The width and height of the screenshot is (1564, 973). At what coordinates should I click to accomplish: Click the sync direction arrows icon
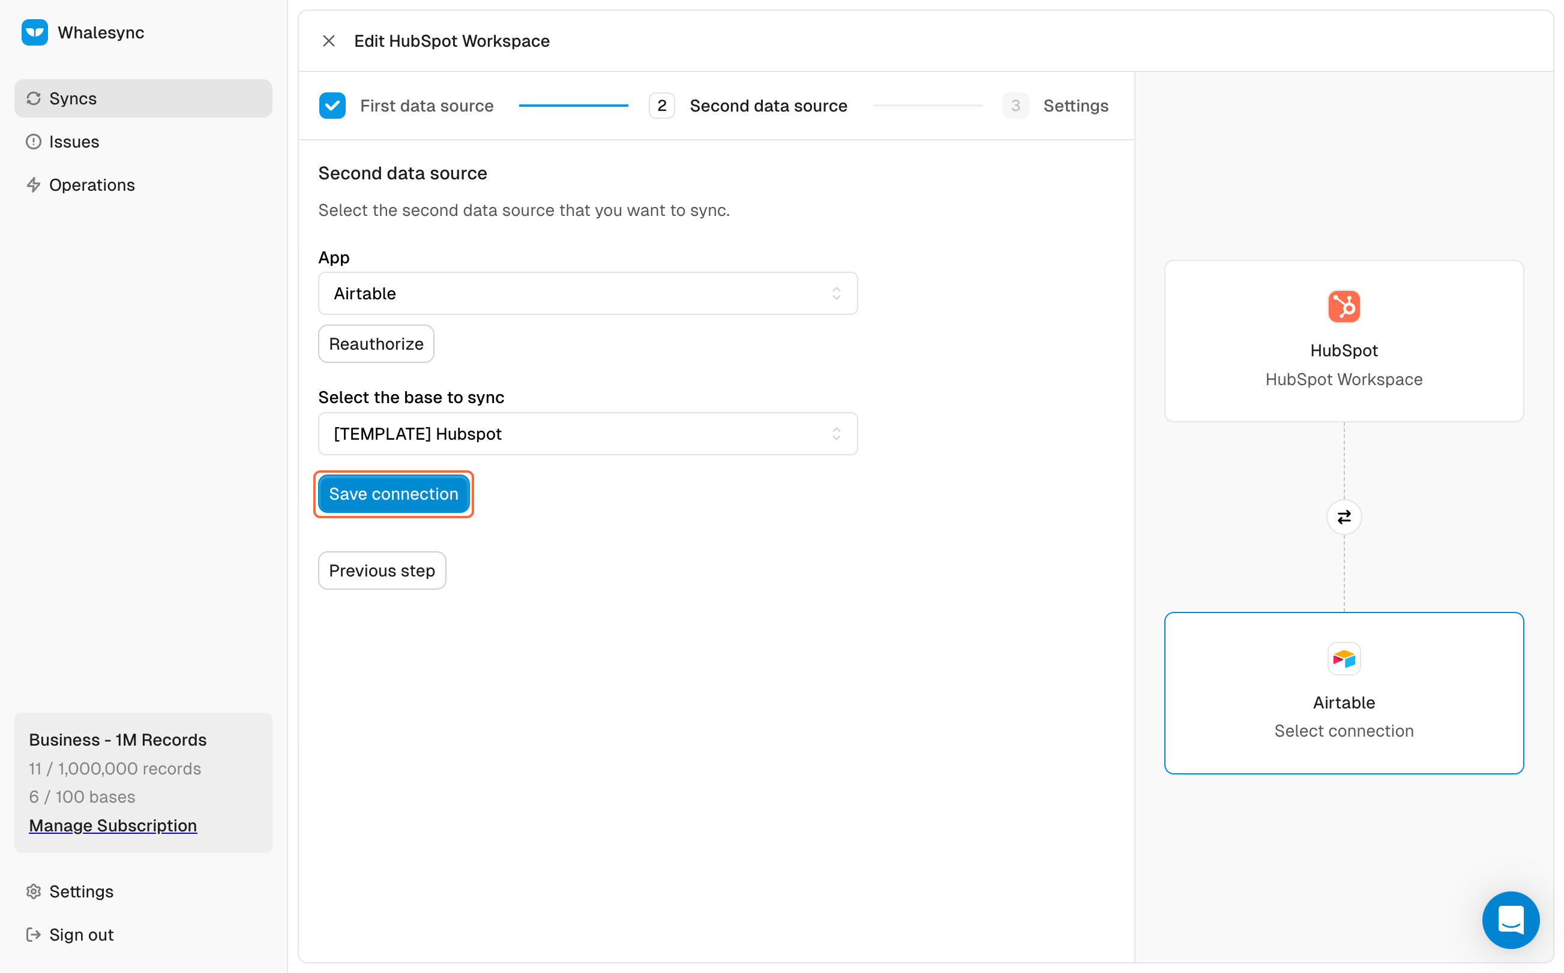click(1343, 516)
